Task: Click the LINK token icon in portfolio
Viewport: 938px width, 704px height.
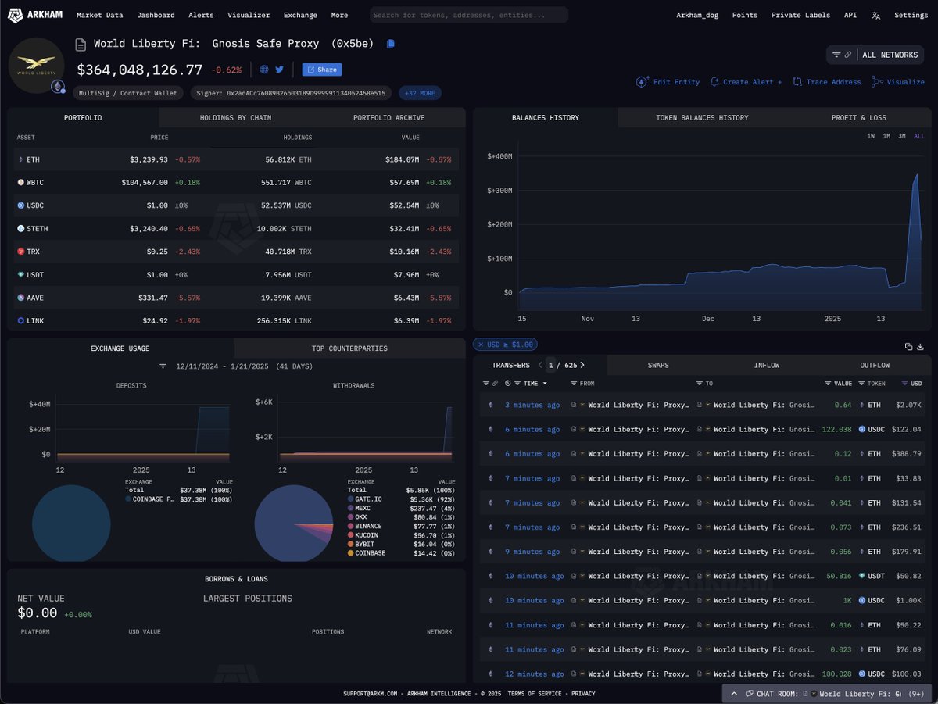Action: tap(20, 321)
